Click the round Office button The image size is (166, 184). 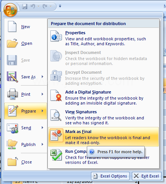click(x=10, y=10)
